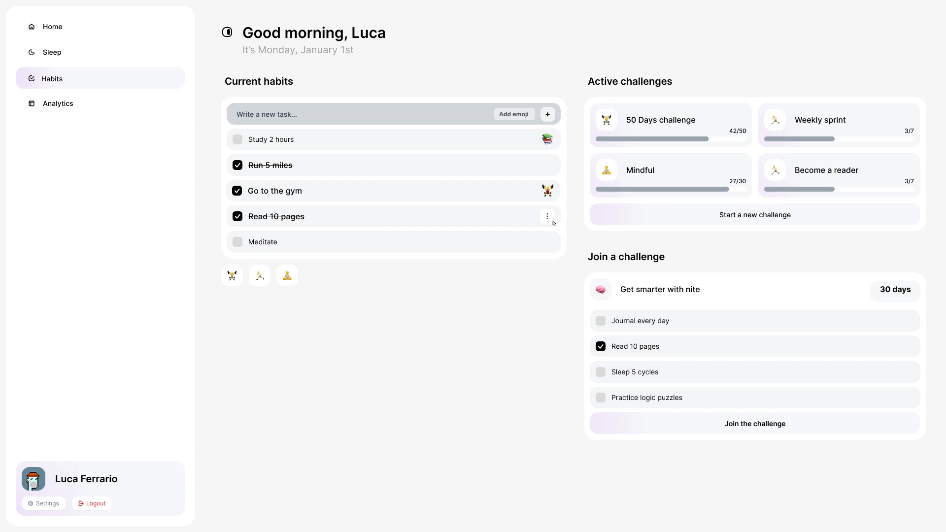Uncheck the Run 5 miles habit
946x532 pixels.
237,165
